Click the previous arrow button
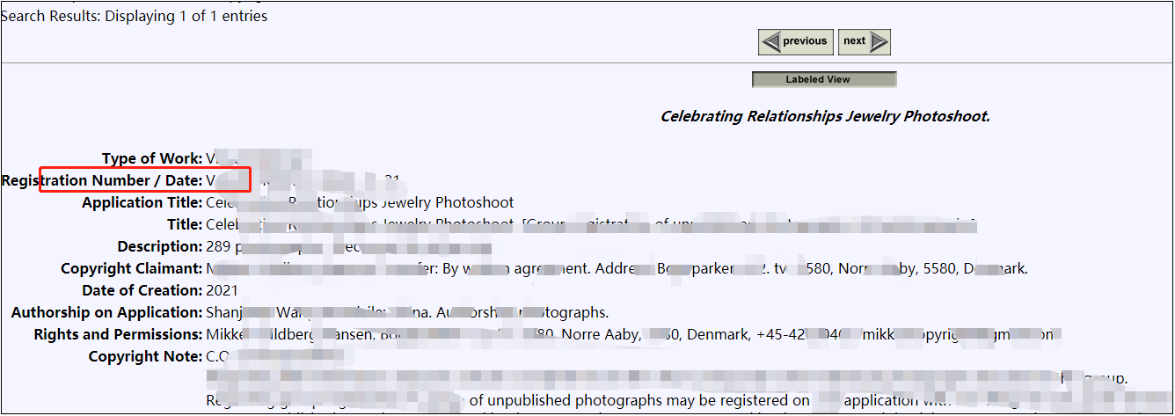Screen dimensions: 1175x416 pyautogui.click(x=794, y=41)
